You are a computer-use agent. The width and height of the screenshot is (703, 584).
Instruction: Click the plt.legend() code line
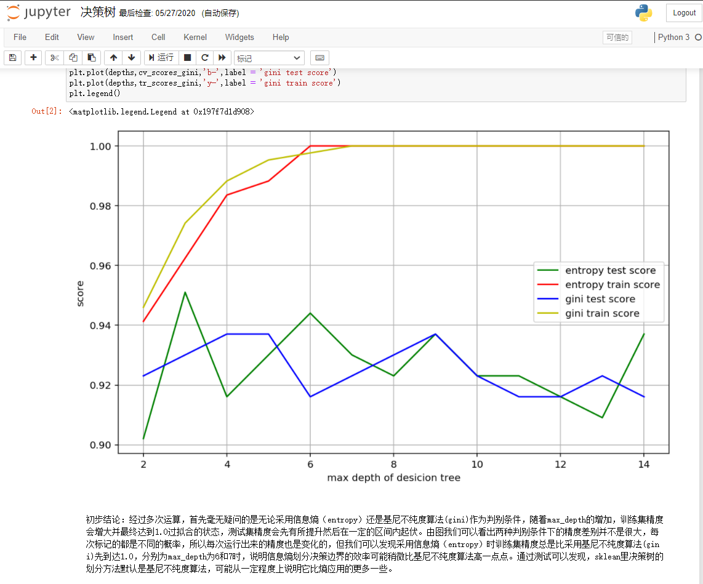(95, 93)
